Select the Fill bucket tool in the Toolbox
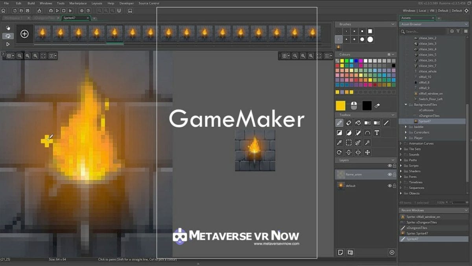The height and width of the screenshot is (266, 472). pos(358,123)
